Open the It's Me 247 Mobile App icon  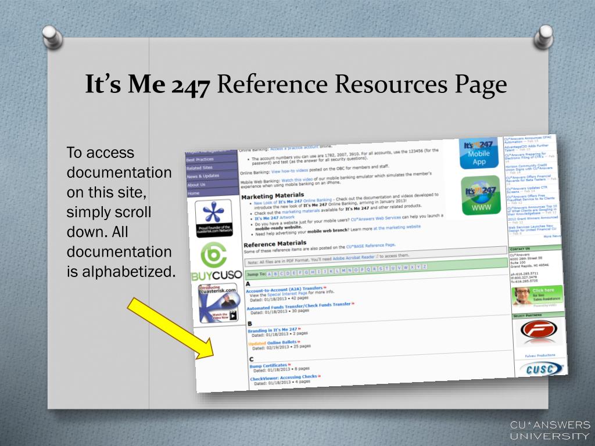pos(479,153)
